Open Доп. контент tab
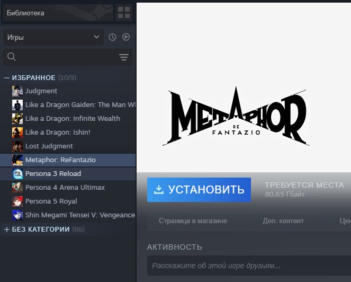 tap(283, 221)
